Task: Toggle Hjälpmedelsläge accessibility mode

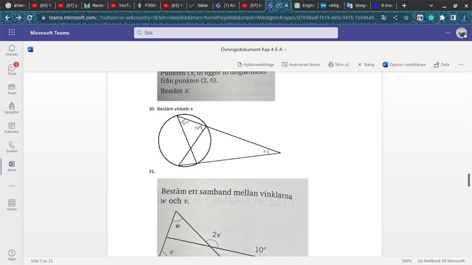Action: coord(255,64)
